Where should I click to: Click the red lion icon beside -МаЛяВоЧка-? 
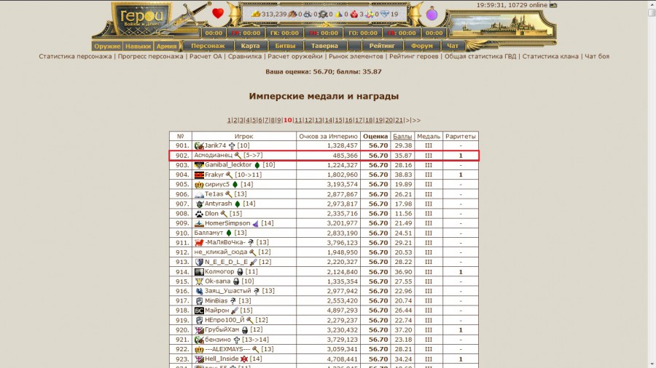pos(199,242)
